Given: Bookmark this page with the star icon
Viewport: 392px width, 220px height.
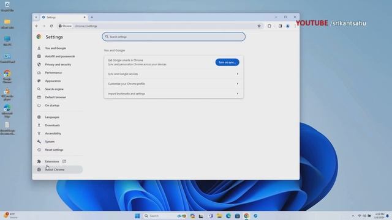Looking at the screenshot, I should click(259, 26).
